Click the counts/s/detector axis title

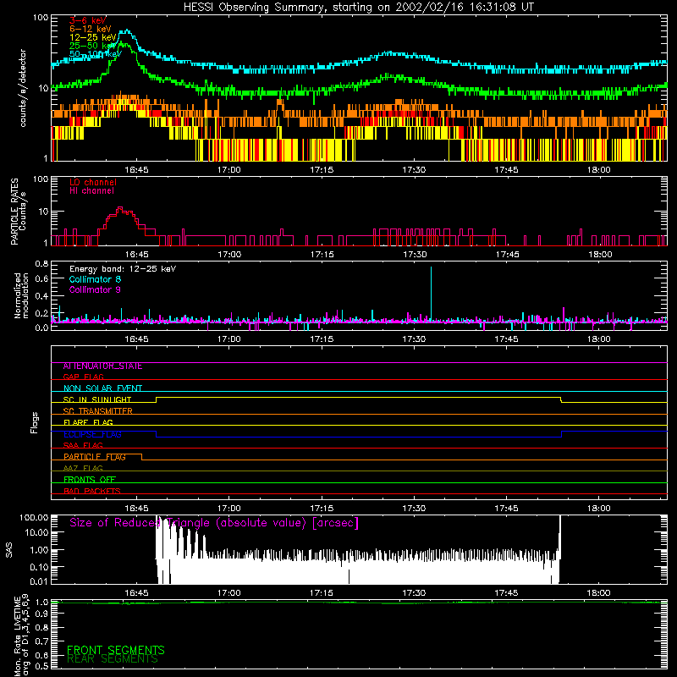pos(23,88)
